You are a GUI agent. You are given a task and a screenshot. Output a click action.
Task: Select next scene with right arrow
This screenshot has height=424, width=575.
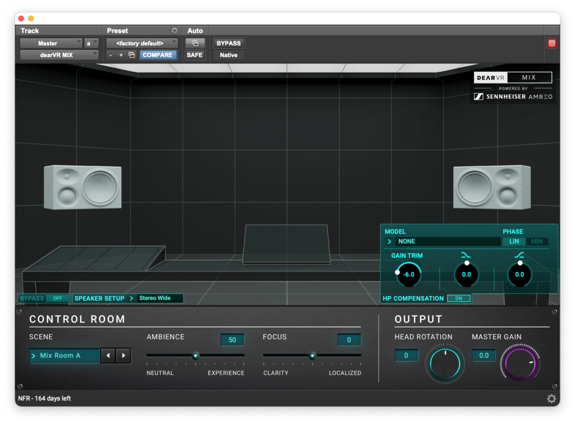(x=124, y=355)
